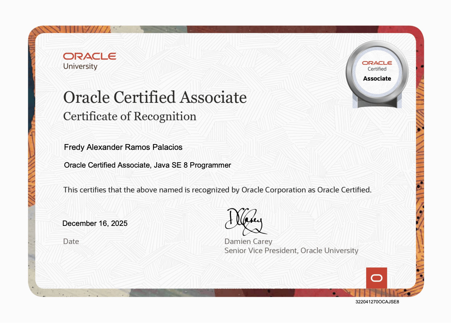
Task: Expand the 'Certificate of Recognition' subtitle
Action: 129,117
